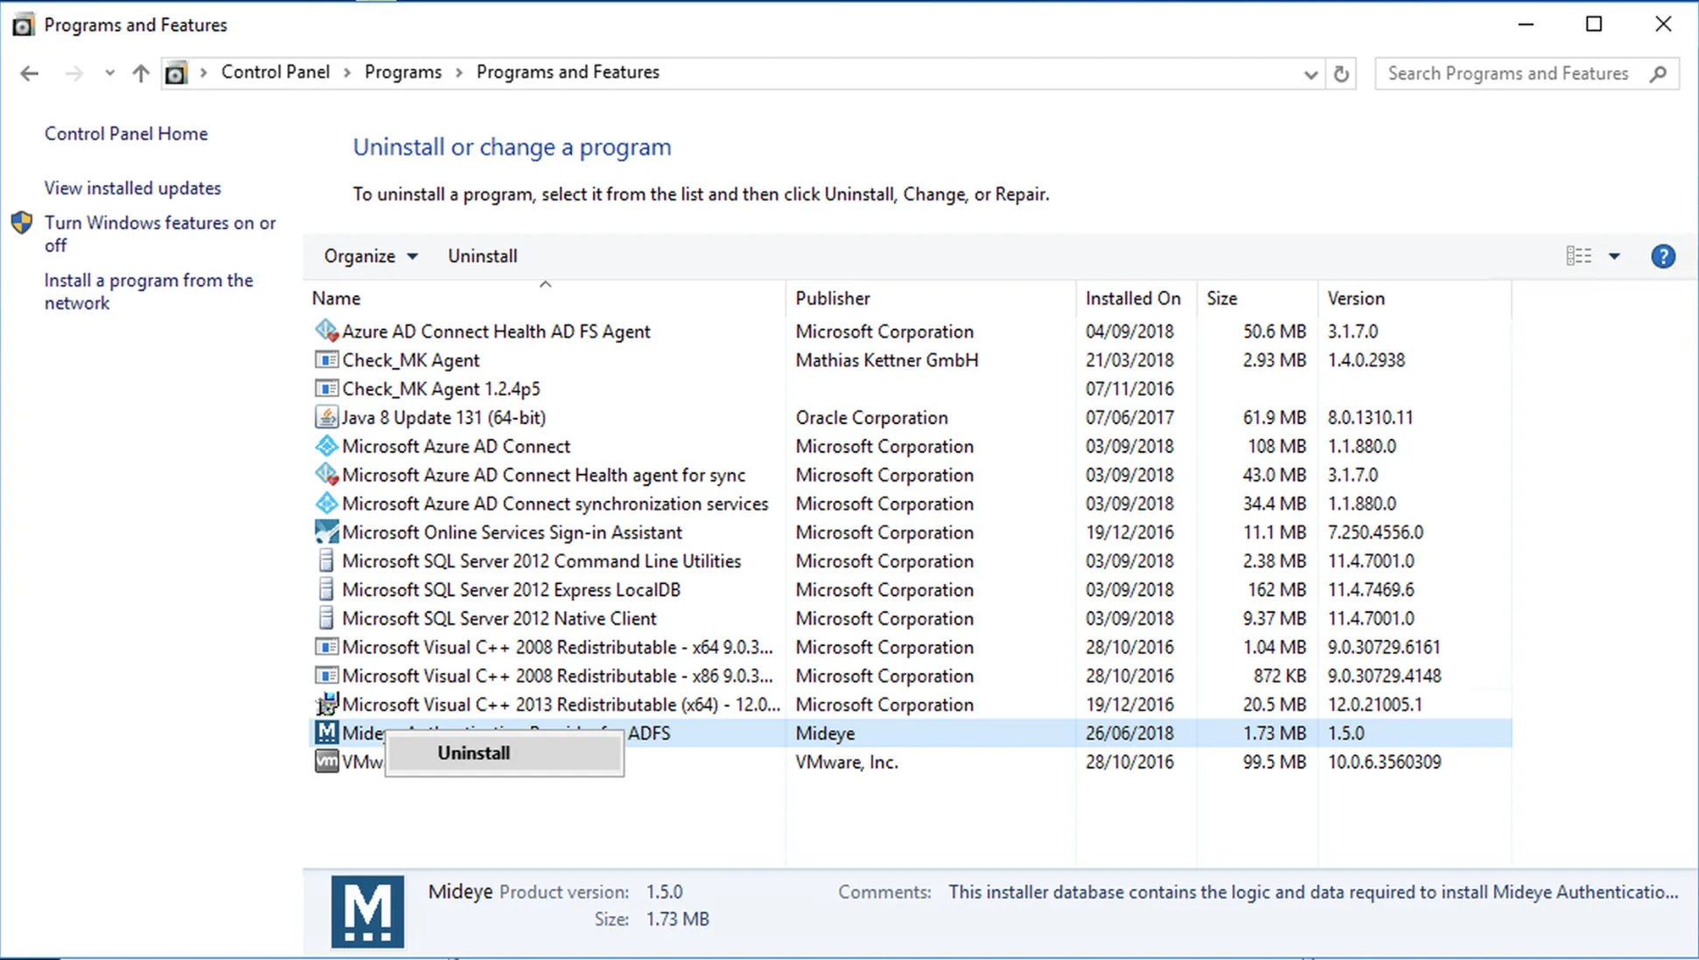Click the Microsoft Azure AD Connect program icon
Screen dimensions: 1699x960
[x=325, y=446]
